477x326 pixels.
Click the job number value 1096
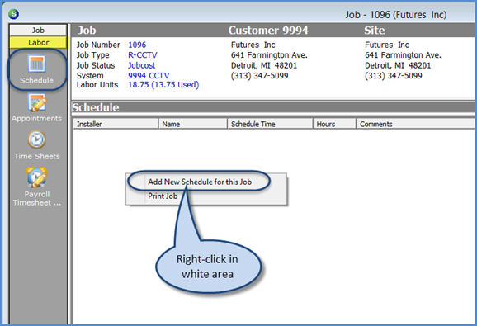[x=137, y=45]
